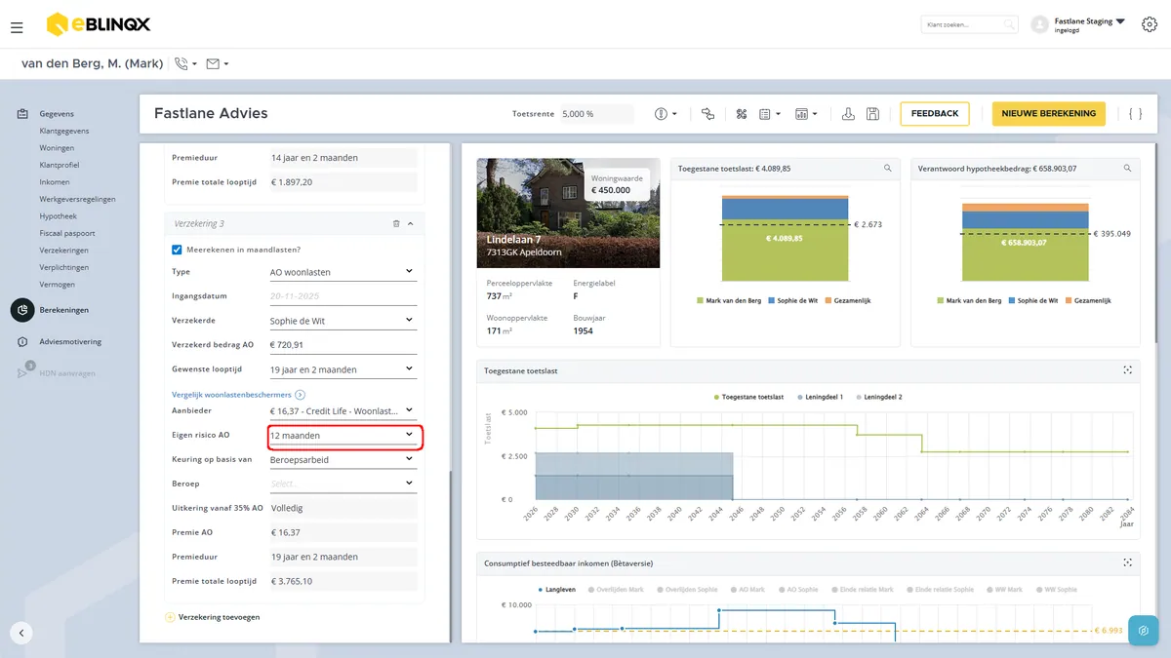The image size is (1171, 658).
Task: Open the Vergelijk woonlastenbeschermers link
Action: point(231,395)
